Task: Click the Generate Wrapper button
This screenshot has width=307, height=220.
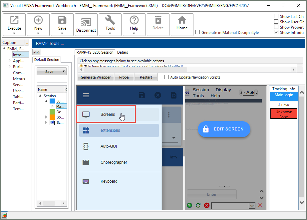Action: 96,77
